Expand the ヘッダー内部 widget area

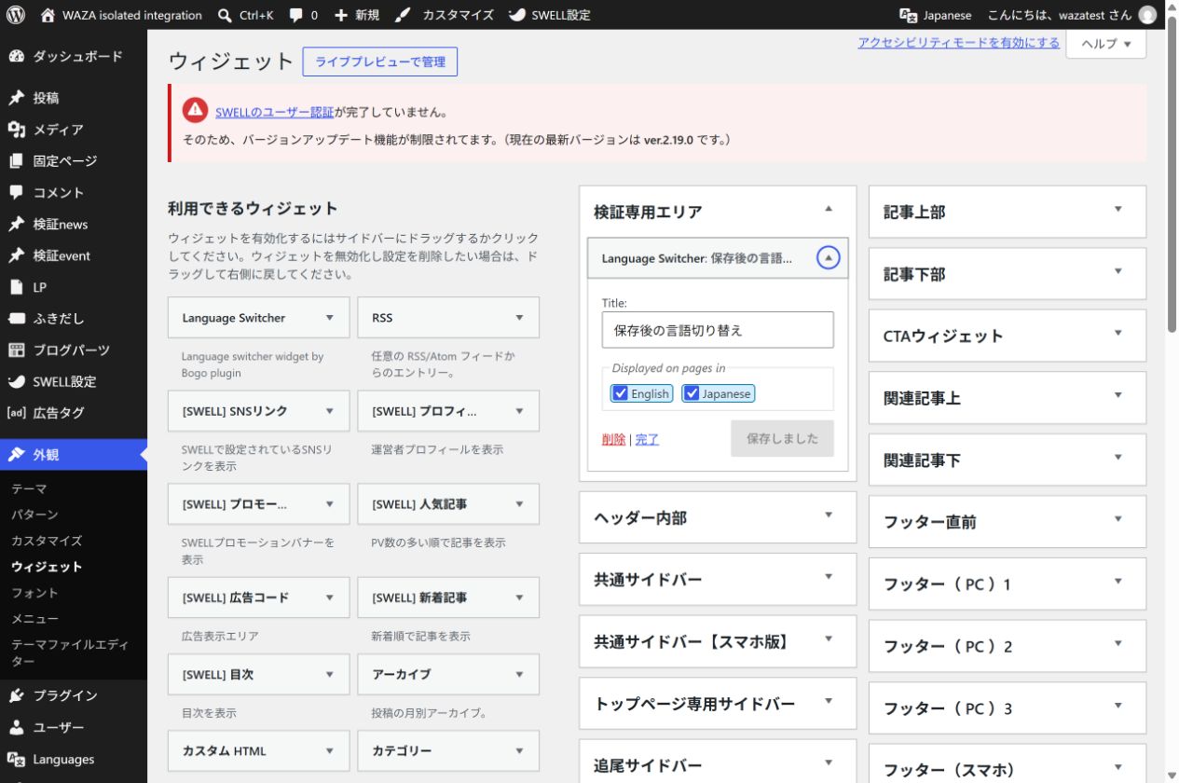coord(829,515)
